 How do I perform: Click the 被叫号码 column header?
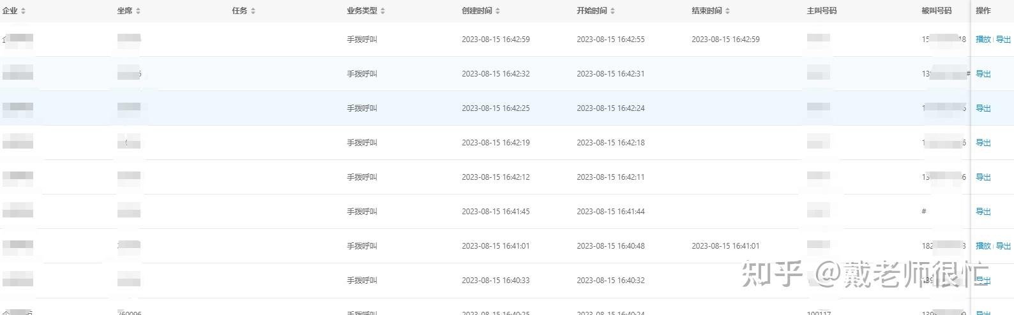(936, 11)
